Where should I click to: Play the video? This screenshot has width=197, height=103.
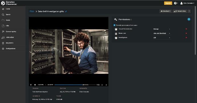click(x=31, y=85)
